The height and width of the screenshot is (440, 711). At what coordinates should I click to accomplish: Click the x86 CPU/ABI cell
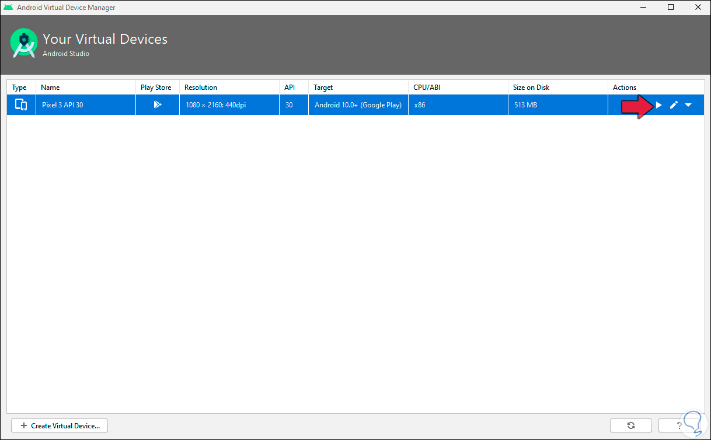pos(458,105)
